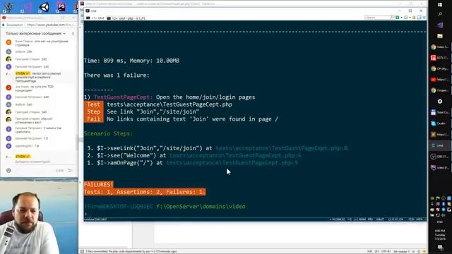Switch to the second cmd-php tab in ConEmu

click(126, 18)
